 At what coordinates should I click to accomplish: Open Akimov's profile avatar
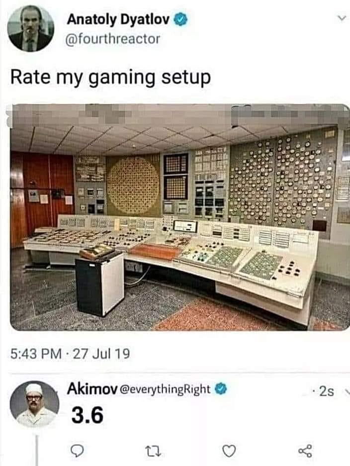tap(34, 404)
